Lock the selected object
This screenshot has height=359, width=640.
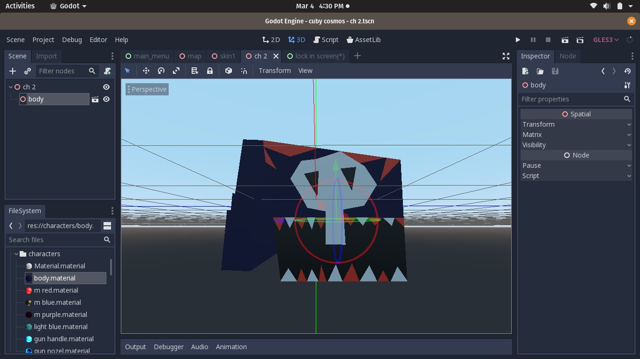click(x=210, y=71)
